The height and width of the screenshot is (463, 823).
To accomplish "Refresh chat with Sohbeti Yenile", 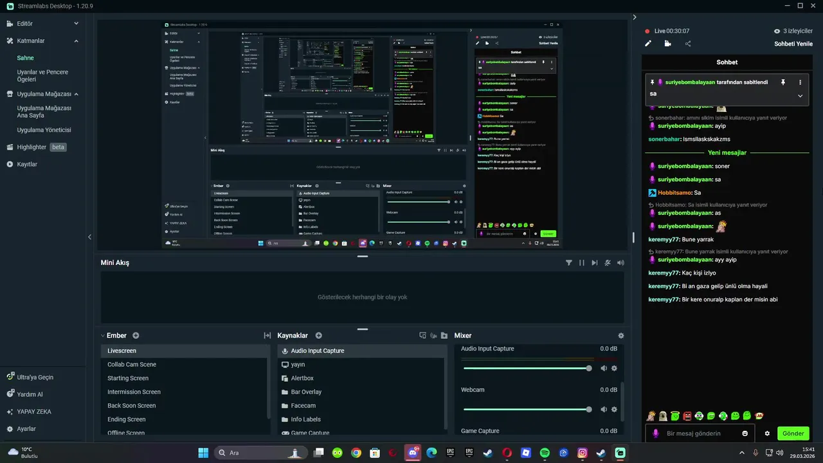I will pyautogui.click(x=793, y=44).
